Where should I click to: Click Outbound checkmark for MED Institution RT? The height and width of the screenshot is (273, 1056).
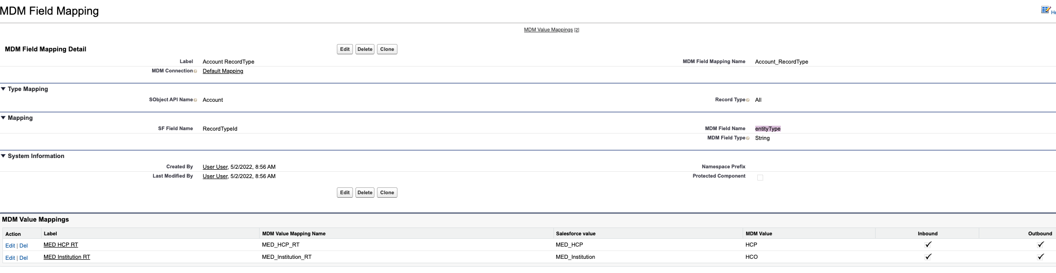pyautogui.click(x=1040, y=257)
